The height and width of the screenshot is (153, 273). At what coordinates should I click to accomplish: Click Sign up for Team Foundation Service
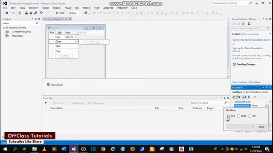click(x=248, y=50)
